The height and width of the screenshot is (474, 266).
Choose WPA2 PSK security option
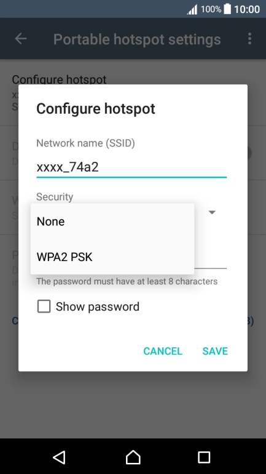click(x=112, y=257)
